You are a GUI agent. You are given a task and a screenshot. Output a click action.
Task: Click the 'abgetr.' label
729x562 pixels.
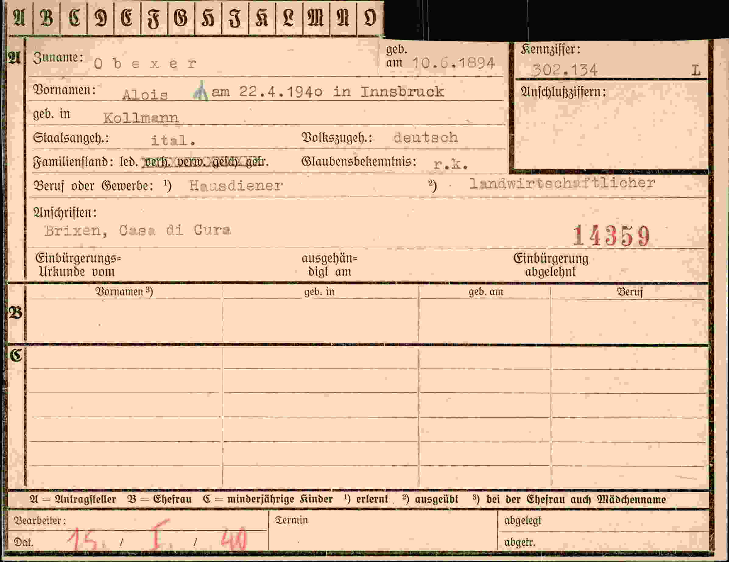point(520,543)
